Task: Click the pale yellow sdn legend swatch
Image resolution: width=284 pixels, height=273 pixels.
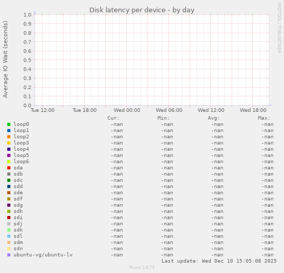Action: click(9, 249)
